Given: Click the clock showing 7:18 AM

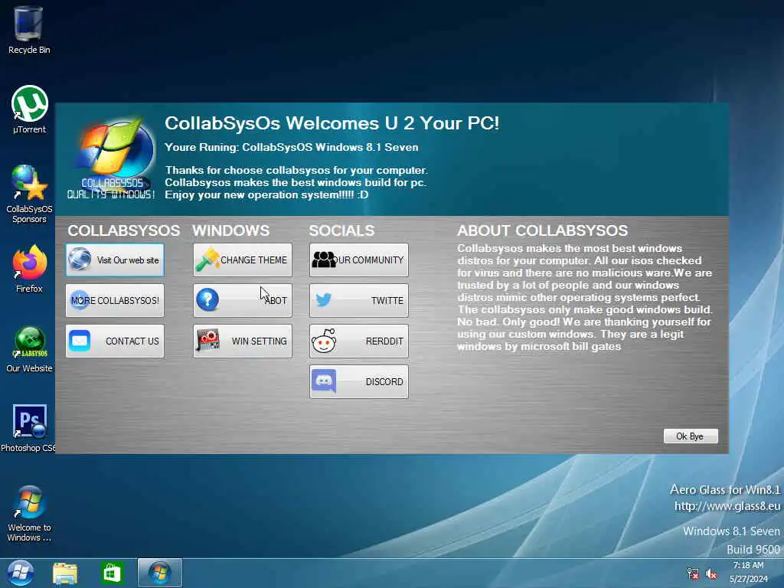Looking at the screenshot, I should (x=748, y=566).
